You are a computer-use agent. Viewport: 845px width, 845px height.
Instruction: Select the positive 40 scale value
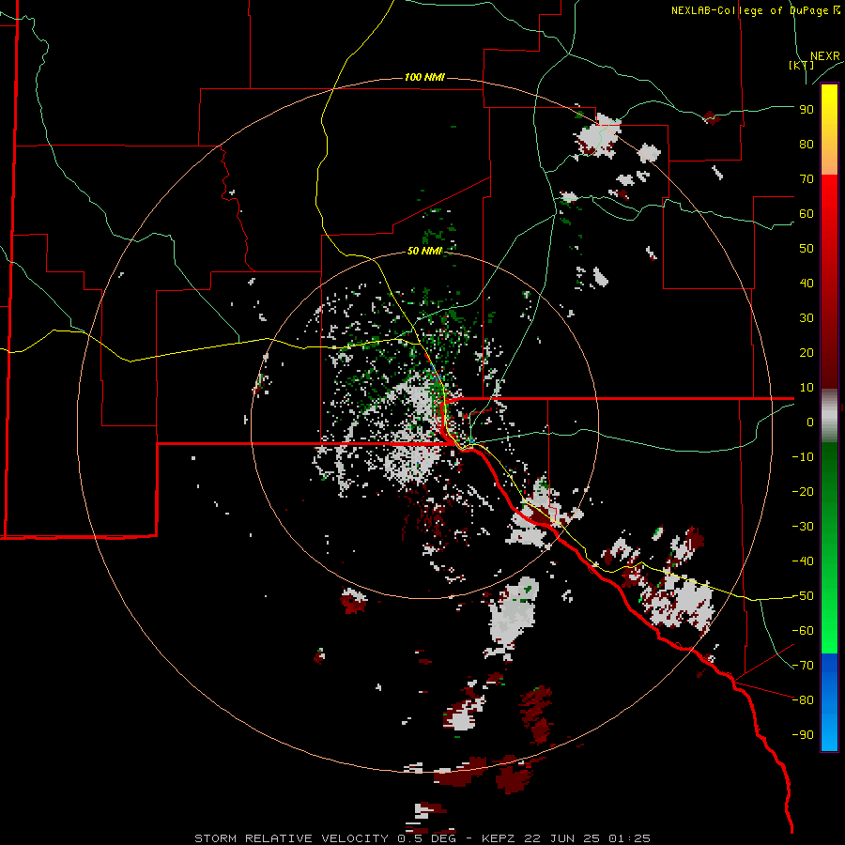point(807,284)
